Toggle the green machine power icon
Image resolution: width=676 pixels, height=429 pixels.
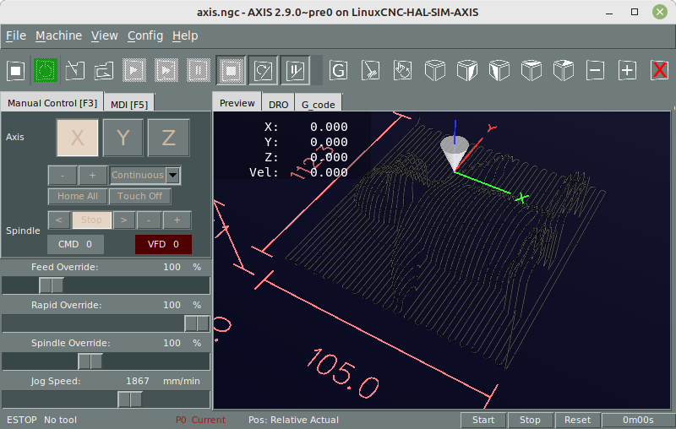pyautogui.click(x=46, y=70)
